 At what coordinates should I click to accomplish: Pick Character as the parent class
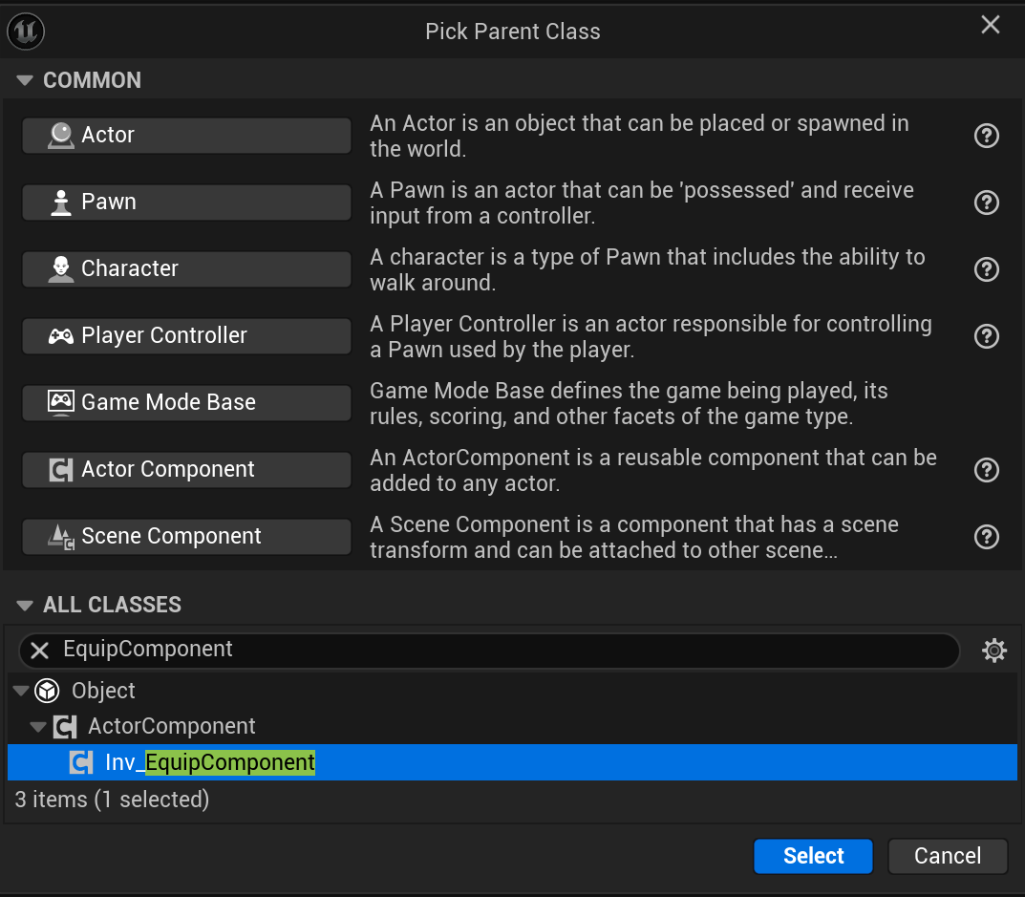[186, 269]
